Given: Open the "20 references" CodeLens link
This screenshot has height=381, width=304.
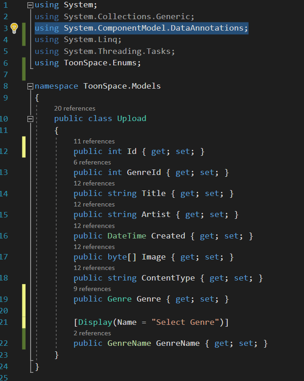Looking at the screenshot, I should [74, 108].
